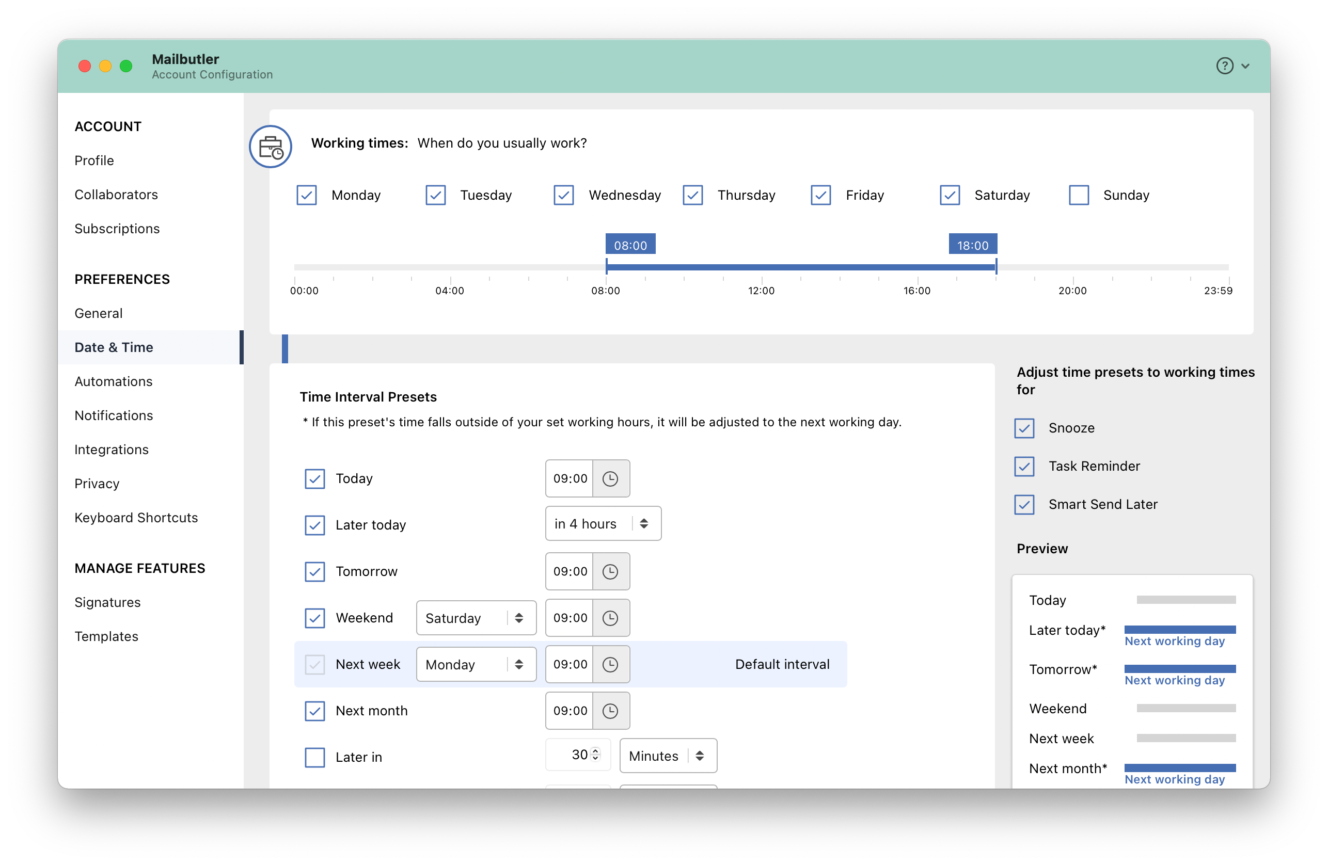The width and height of the screenshot is (1328, 865).
Task: Disable the Tomorrow preset checkbox
Action: [x=315, y=572]
